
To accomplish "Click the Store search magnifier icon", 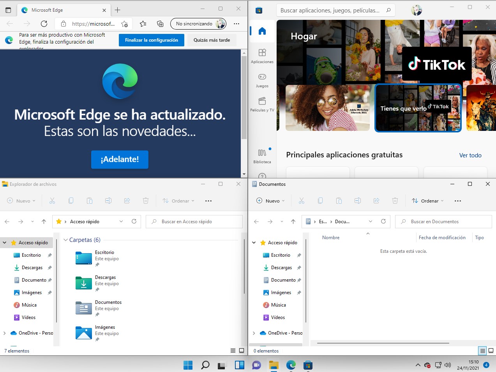I will click(x=388, y=10).
